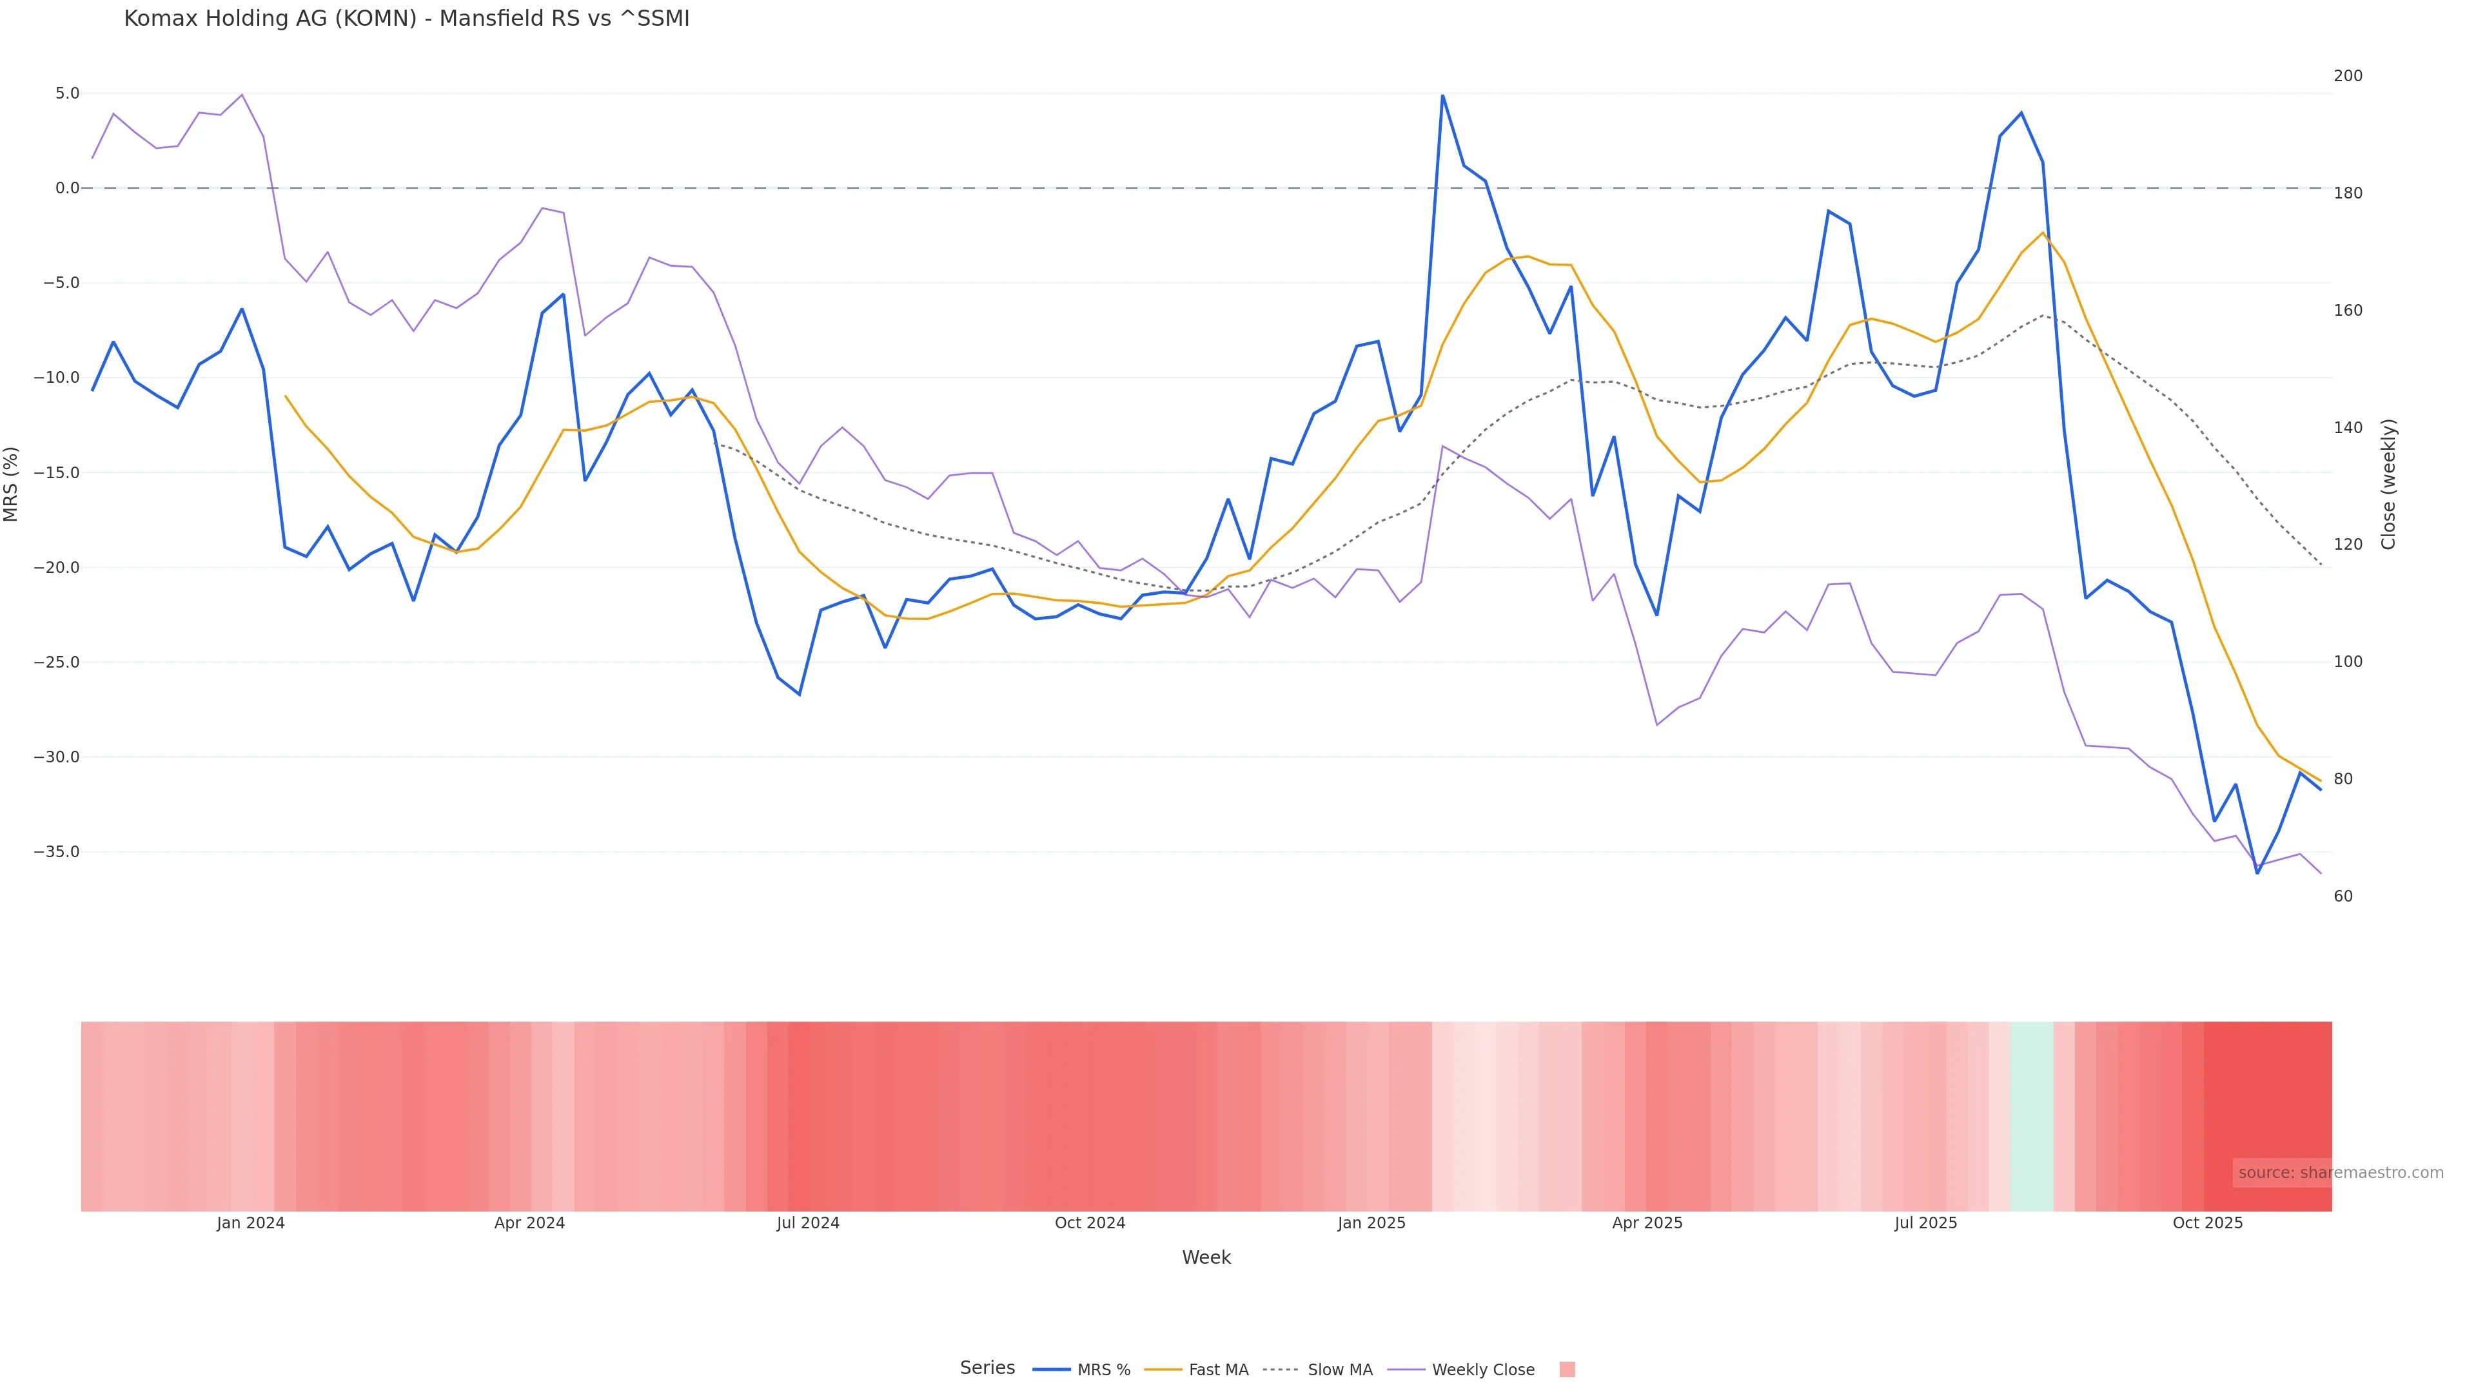
Task: Click the MRS (%) y-axis title
Action: [12, 484]
